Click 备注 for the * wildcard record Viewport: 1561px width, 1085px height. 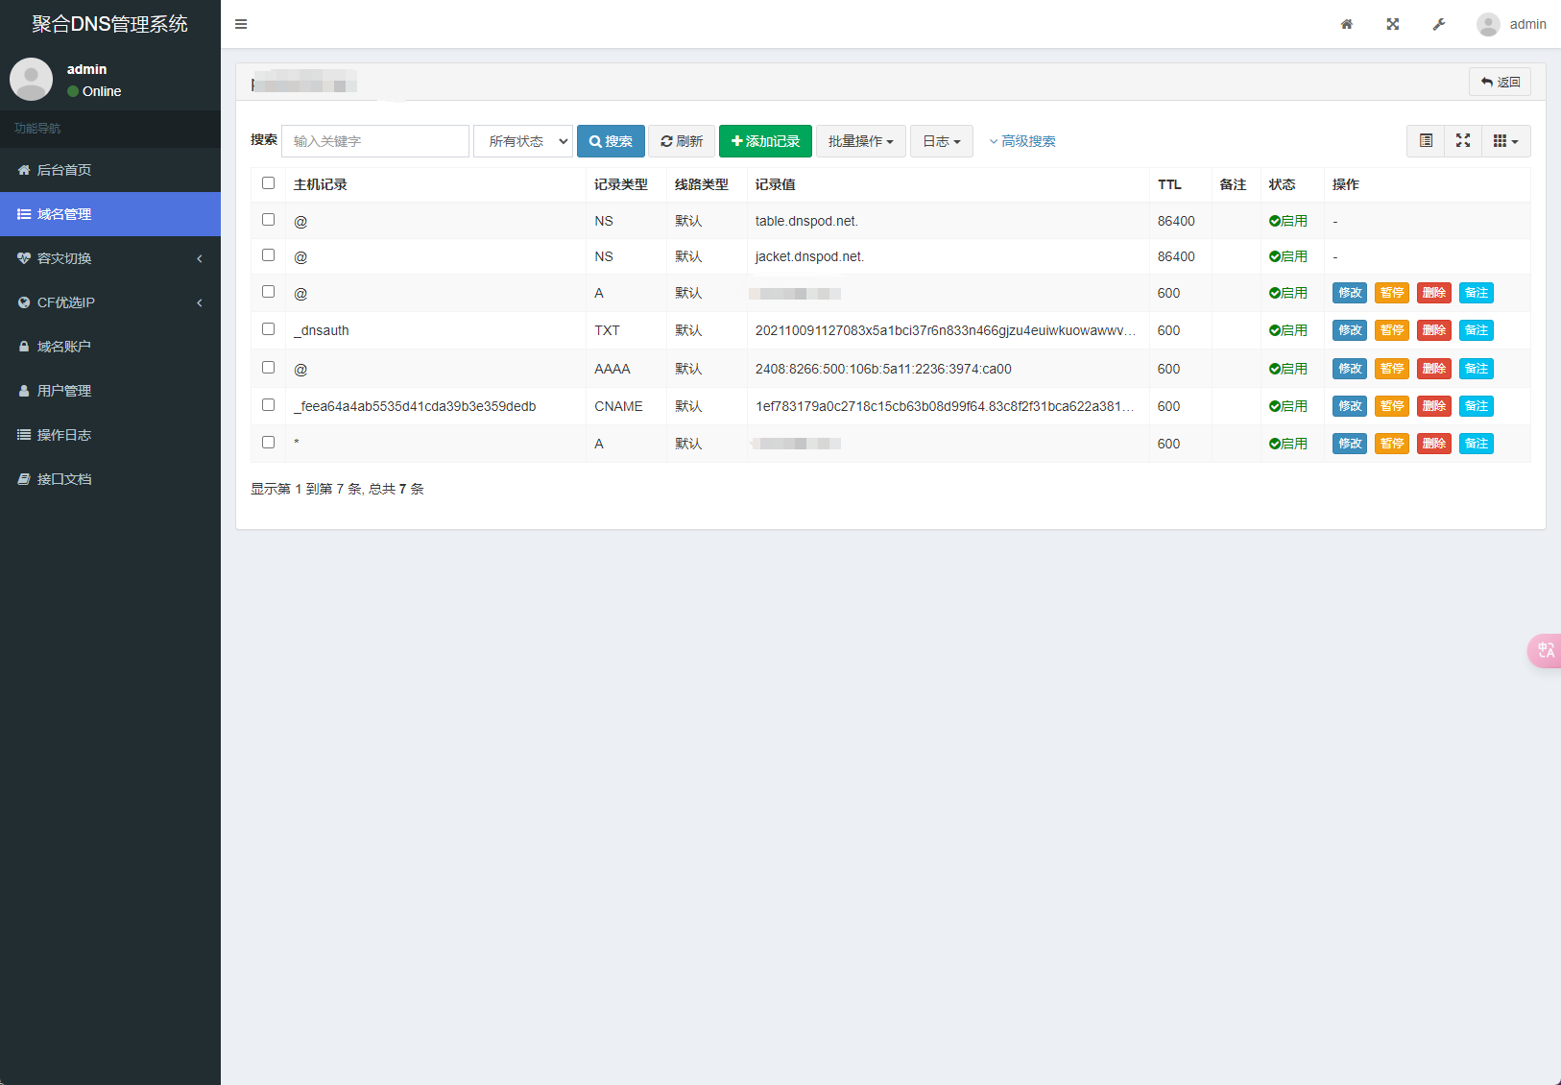1477,444
